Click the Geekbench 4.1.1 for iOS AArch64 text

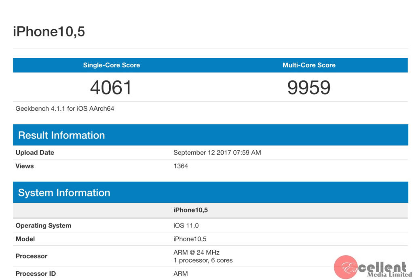65,108
